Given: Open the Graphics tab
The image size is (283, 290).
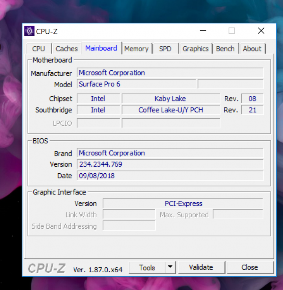Looking at the screenshot, I should [195, 49].
